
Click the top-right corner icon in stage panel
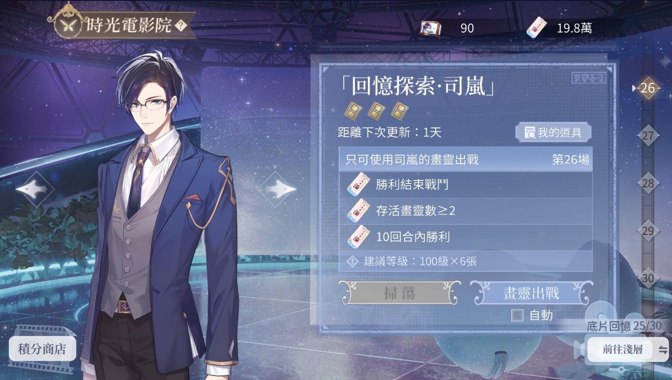(588, 78)
